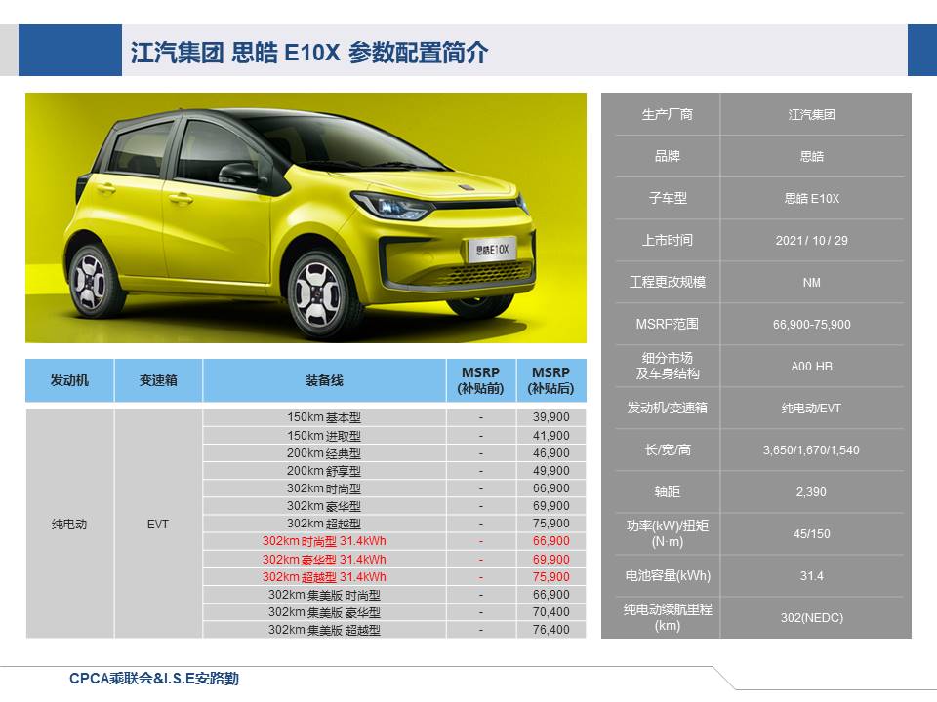Click the footer text CPCA乘联会&I.S.E安路勤
This screenshot has width=937, height=702.
154,679
